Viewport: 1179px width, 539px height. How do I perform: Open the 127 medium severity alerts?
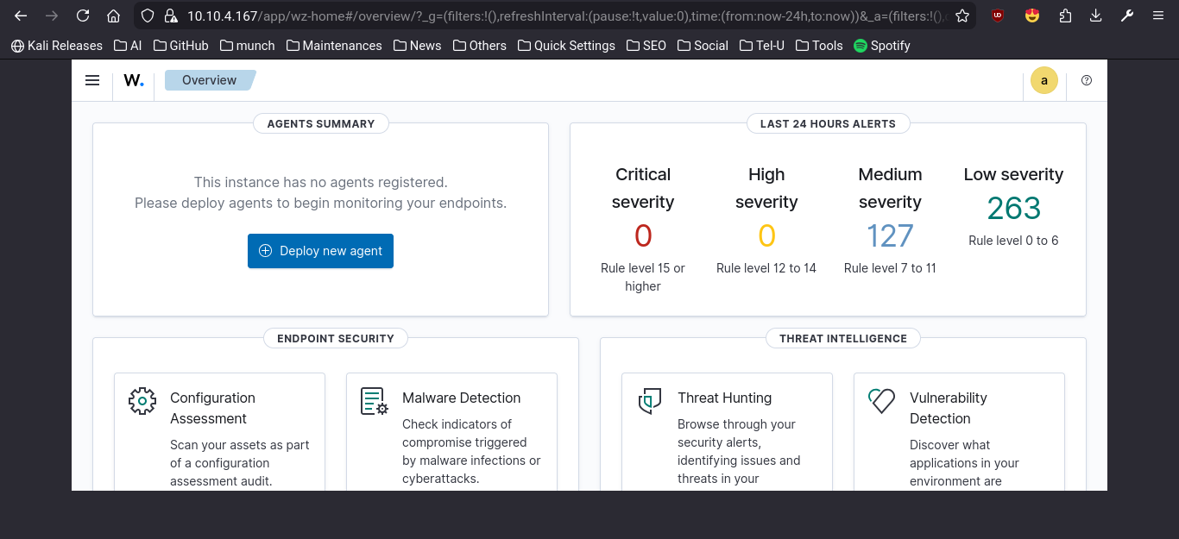click(x=890, y=235)
